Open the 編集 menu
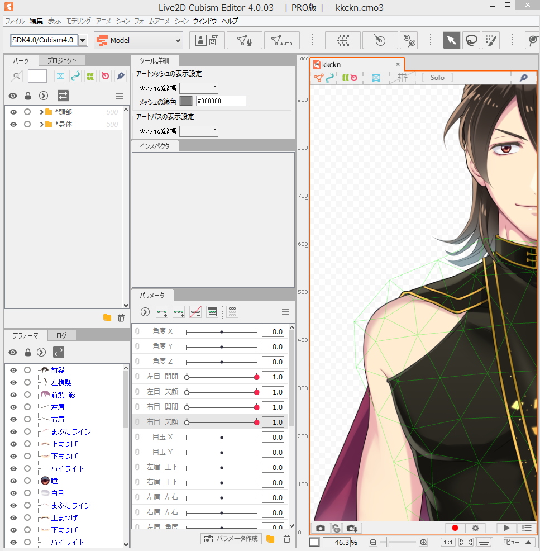Screen dimensions: 540x551 click(x=36, y=21)
